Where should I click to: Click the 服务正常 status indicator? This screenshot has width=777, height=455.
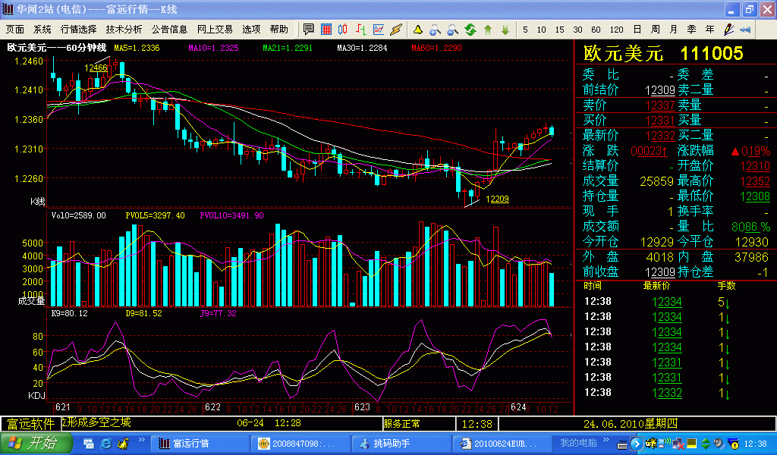click(x=402, y=424)
